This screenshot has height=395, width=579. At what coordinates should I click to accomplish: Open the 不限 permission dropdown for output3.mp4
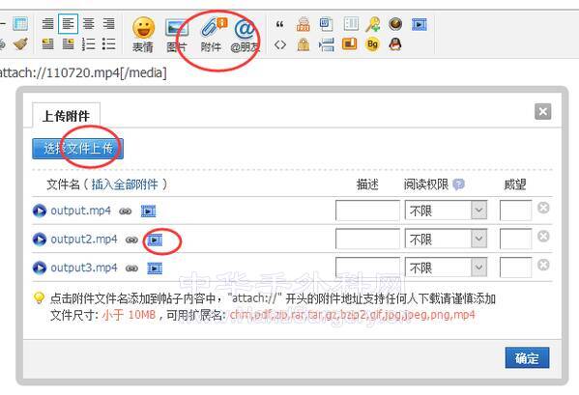(446, 268)
